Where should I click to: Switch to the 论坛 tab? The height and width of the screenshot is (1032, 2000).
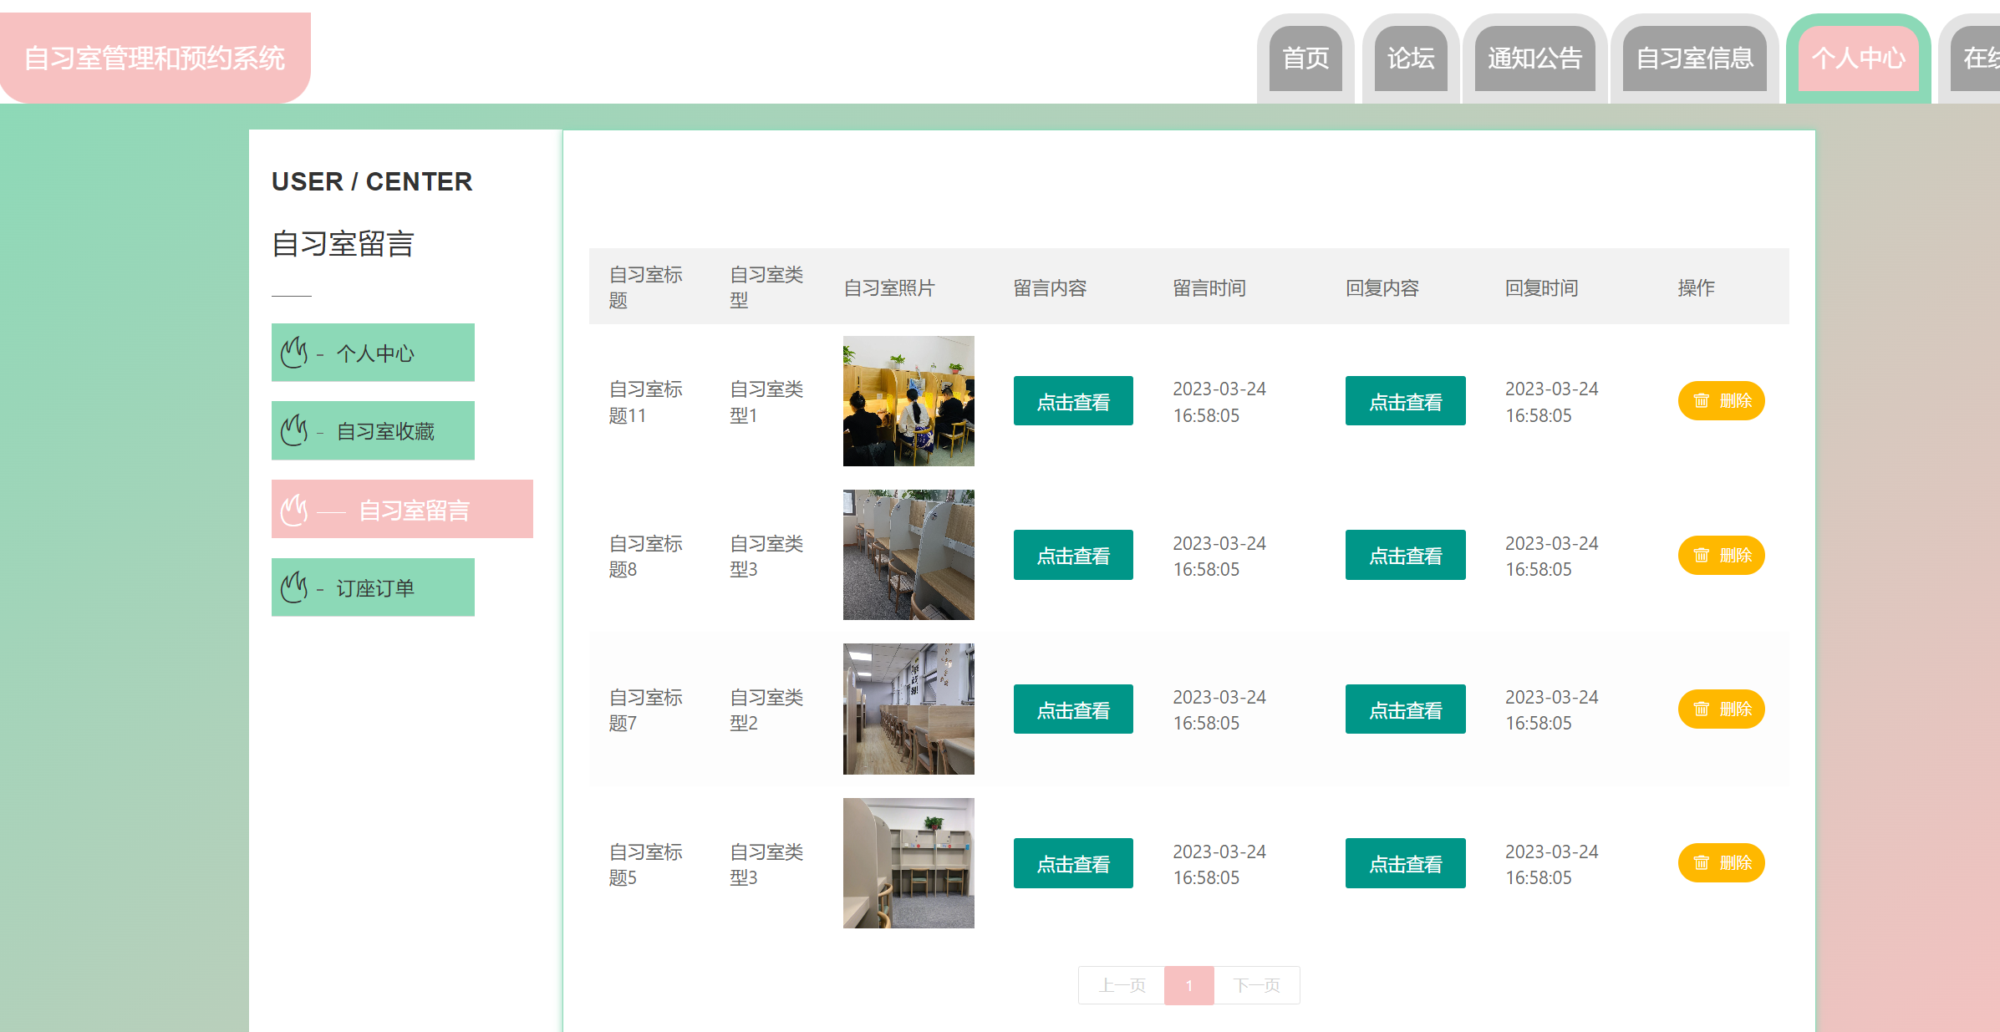click(1410, 58)
